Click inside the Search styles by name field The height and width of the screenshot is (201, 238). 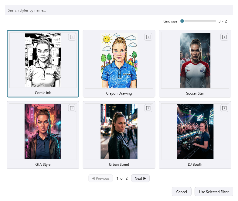pyautogui.click(x=119, y=10)
